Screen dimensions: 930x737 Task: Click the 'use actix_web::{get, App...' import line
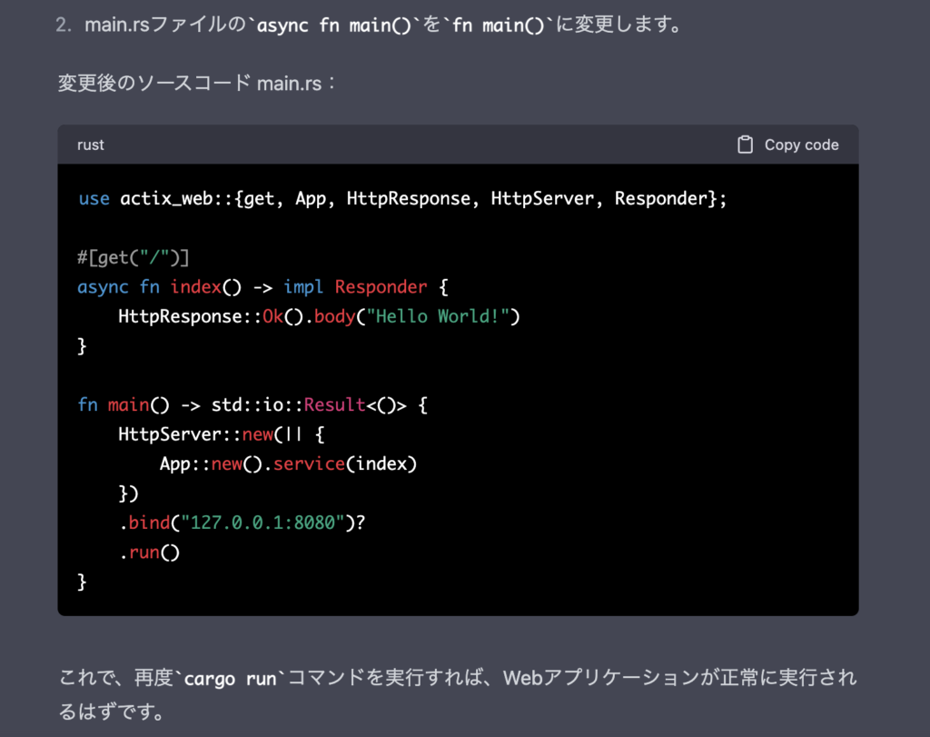click(x=402, y=199)
